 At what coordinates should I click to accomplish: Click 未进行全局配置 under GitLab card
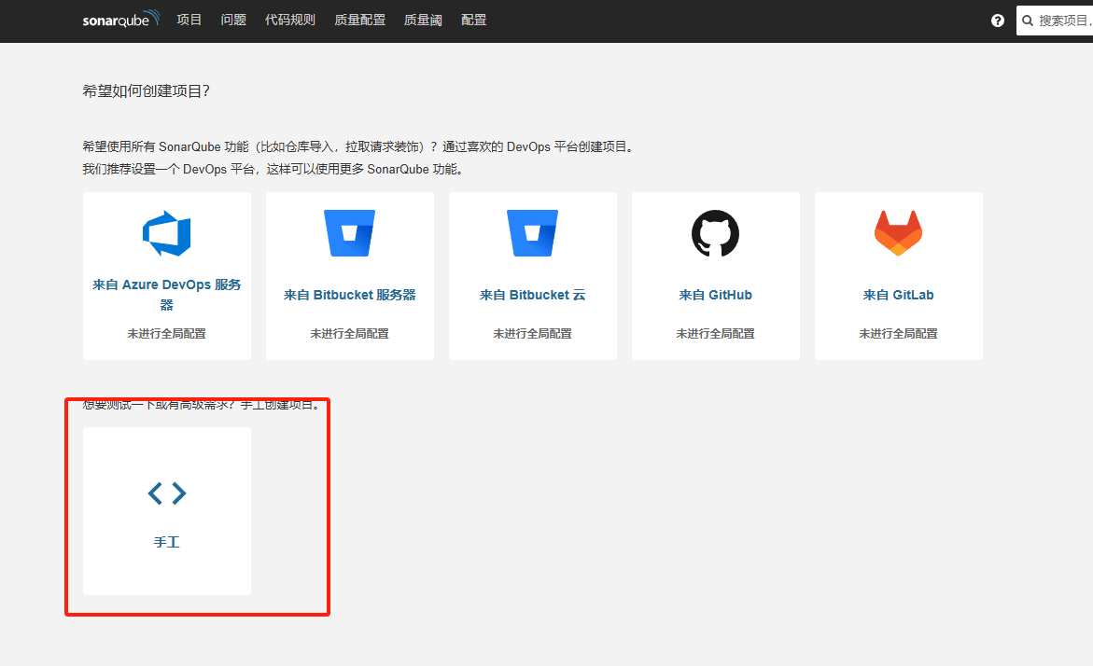coord(899,334)
